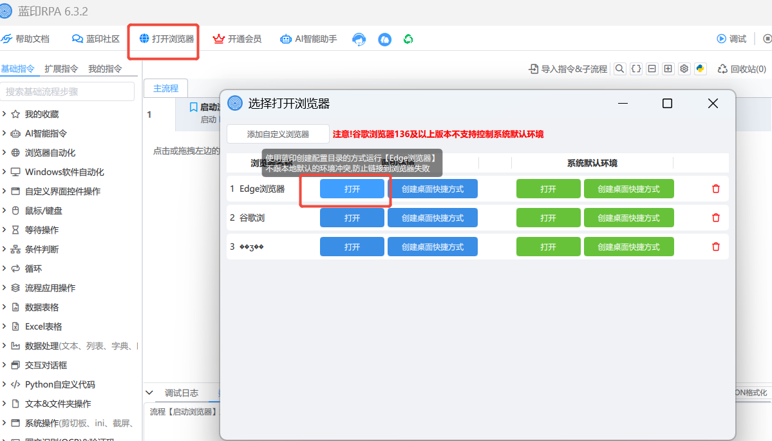Open 开通会员 membership
This screenshot has width=772, height=441.
[x=237, y=39]
